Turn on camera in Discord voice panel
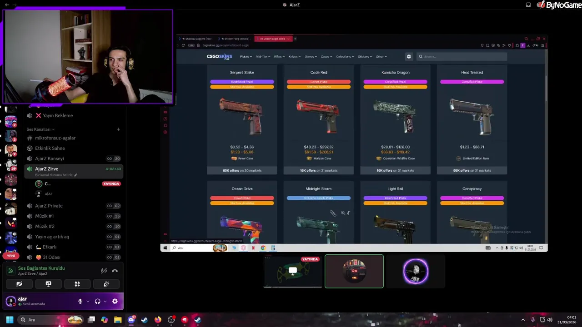The image size is (582, 327). pyautogui.click(x=19, y=284)
